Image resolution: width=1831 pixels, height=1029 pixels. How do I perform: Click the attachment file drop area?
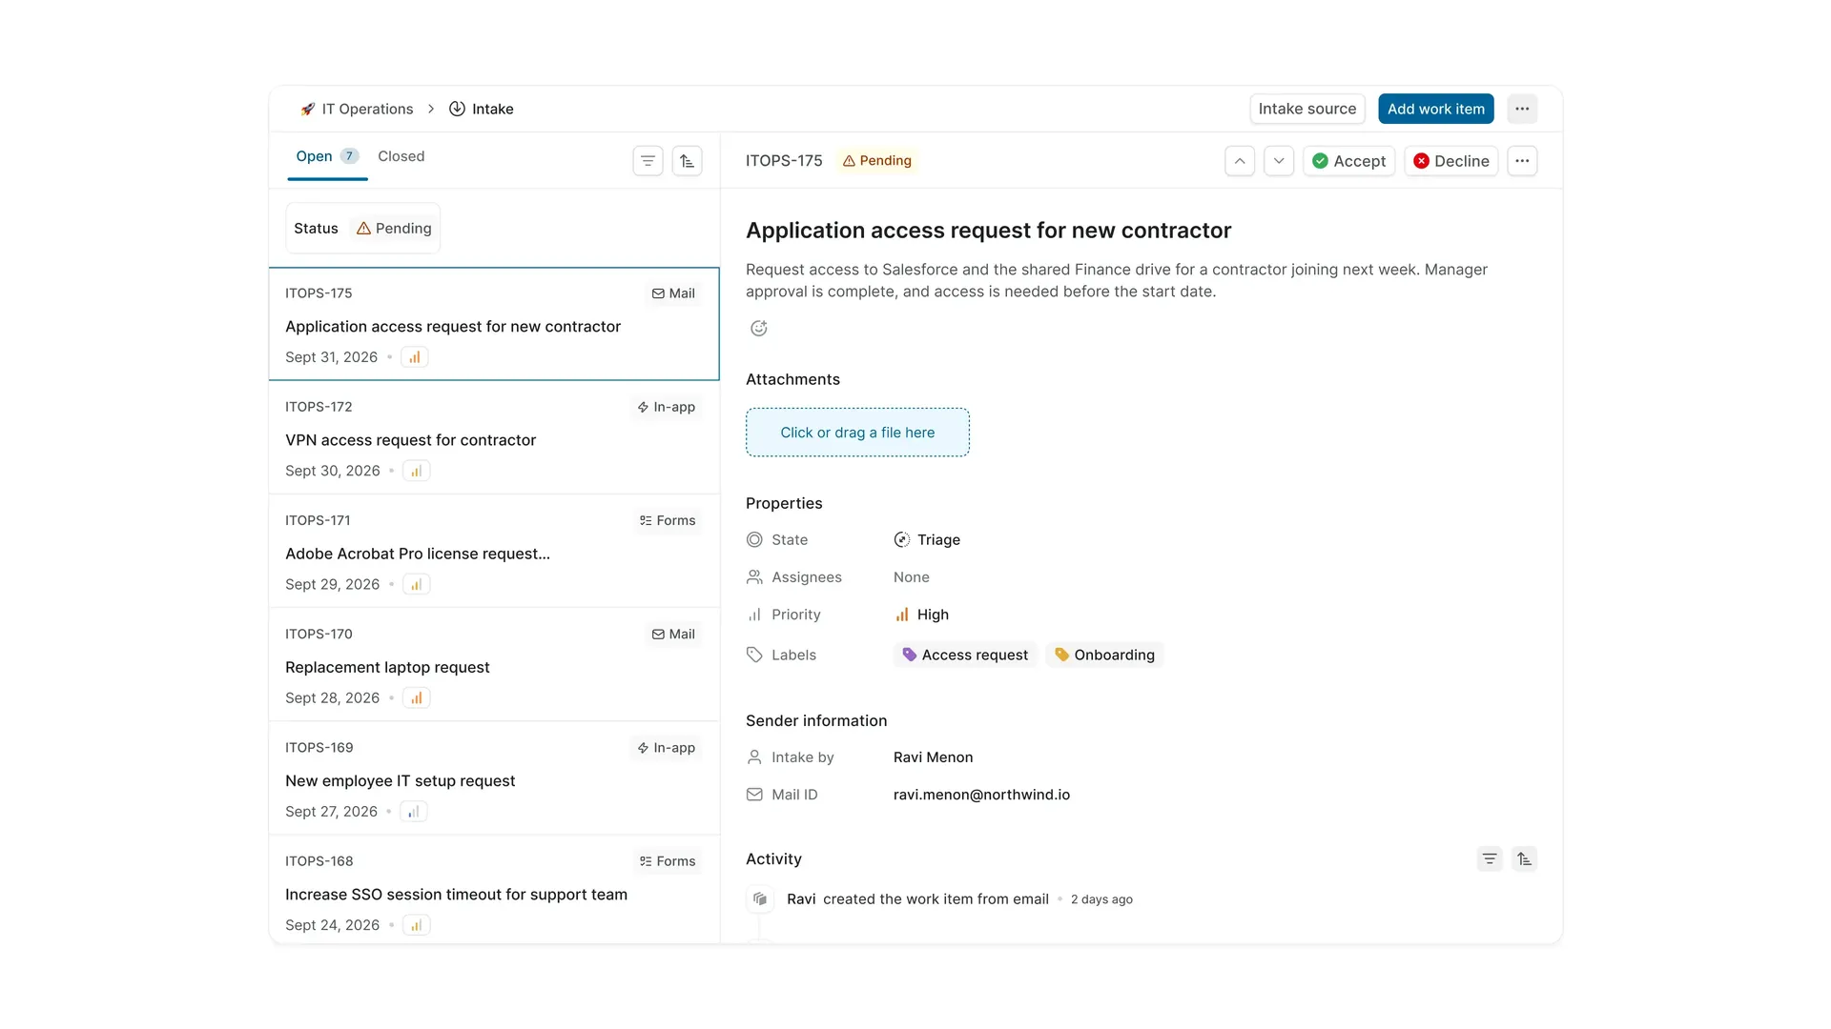[x=857, y=433]
